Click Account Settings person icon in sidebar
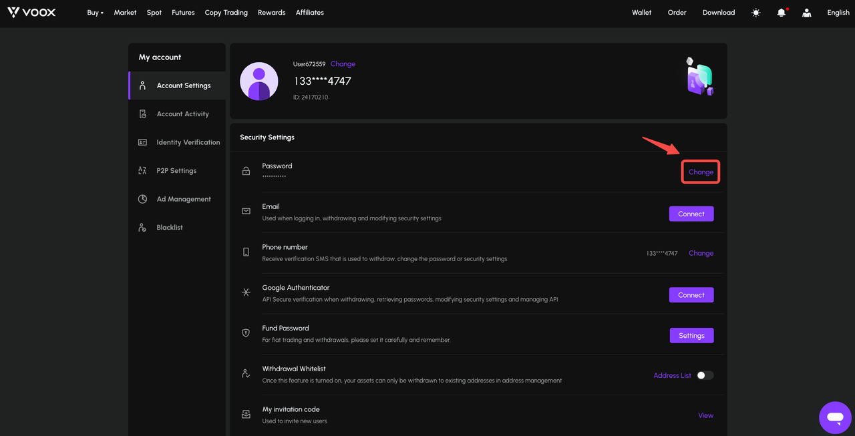The height and width of the screenshot is (436, 855). 142,85
